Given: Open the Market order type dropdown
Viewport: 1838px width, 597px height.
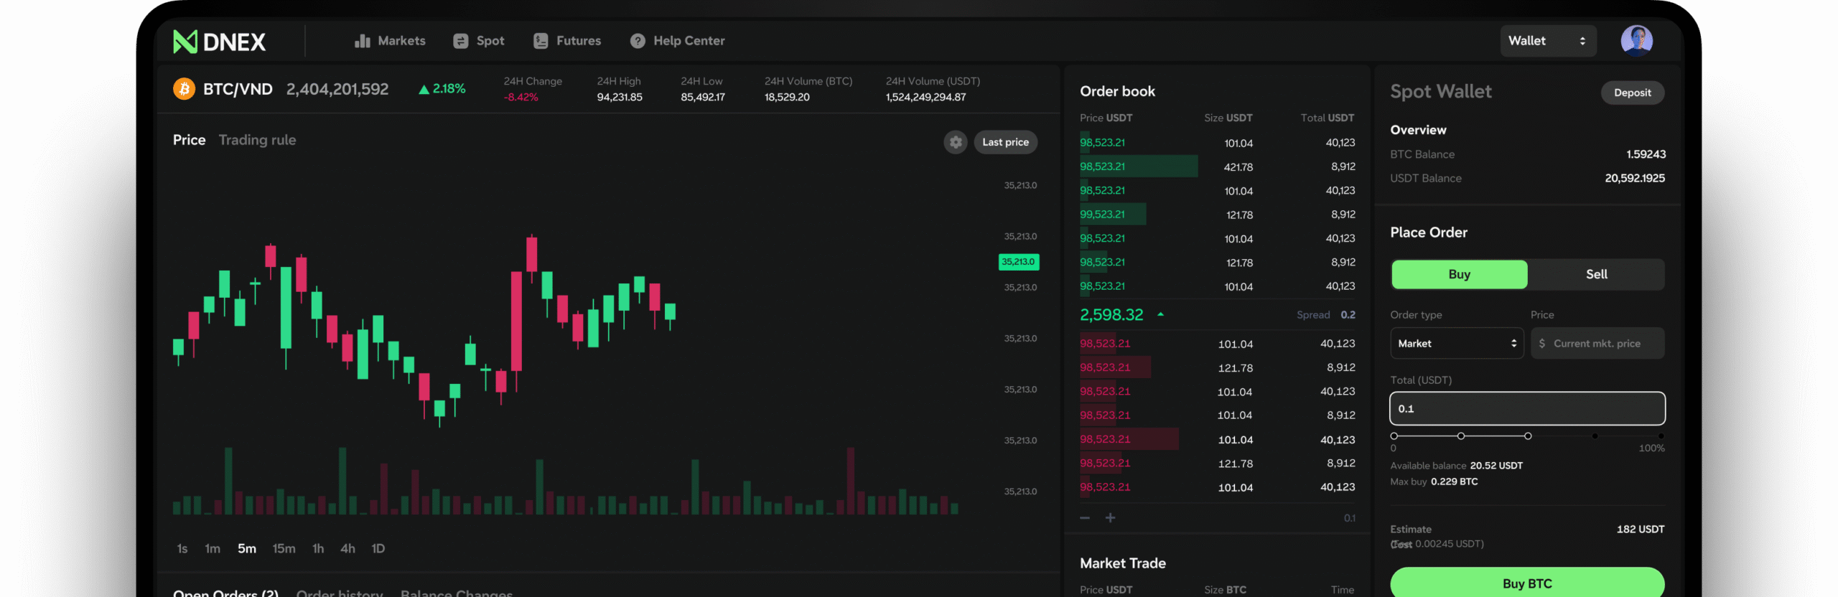Looking at the screenshot, I should tap(1456, 344).
